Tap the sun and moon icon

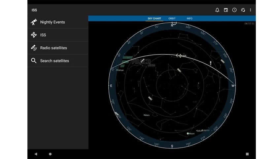[x=243, y=10]
